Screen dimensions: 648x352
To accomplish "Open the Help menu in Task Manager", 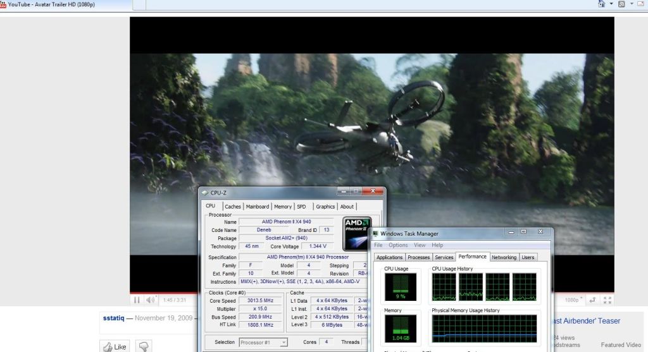I will 437,245.
